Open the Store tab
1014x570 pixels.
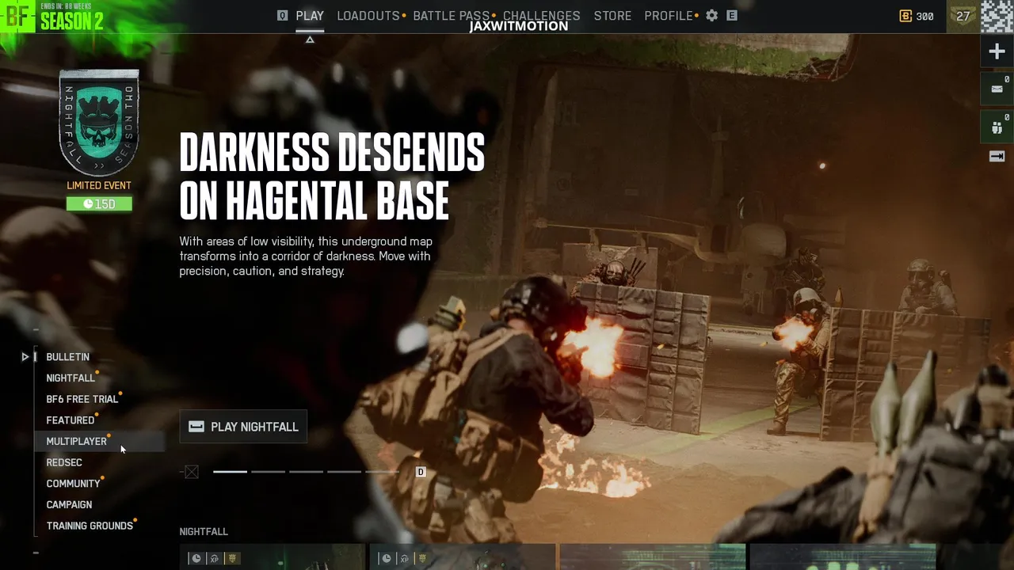612,16
